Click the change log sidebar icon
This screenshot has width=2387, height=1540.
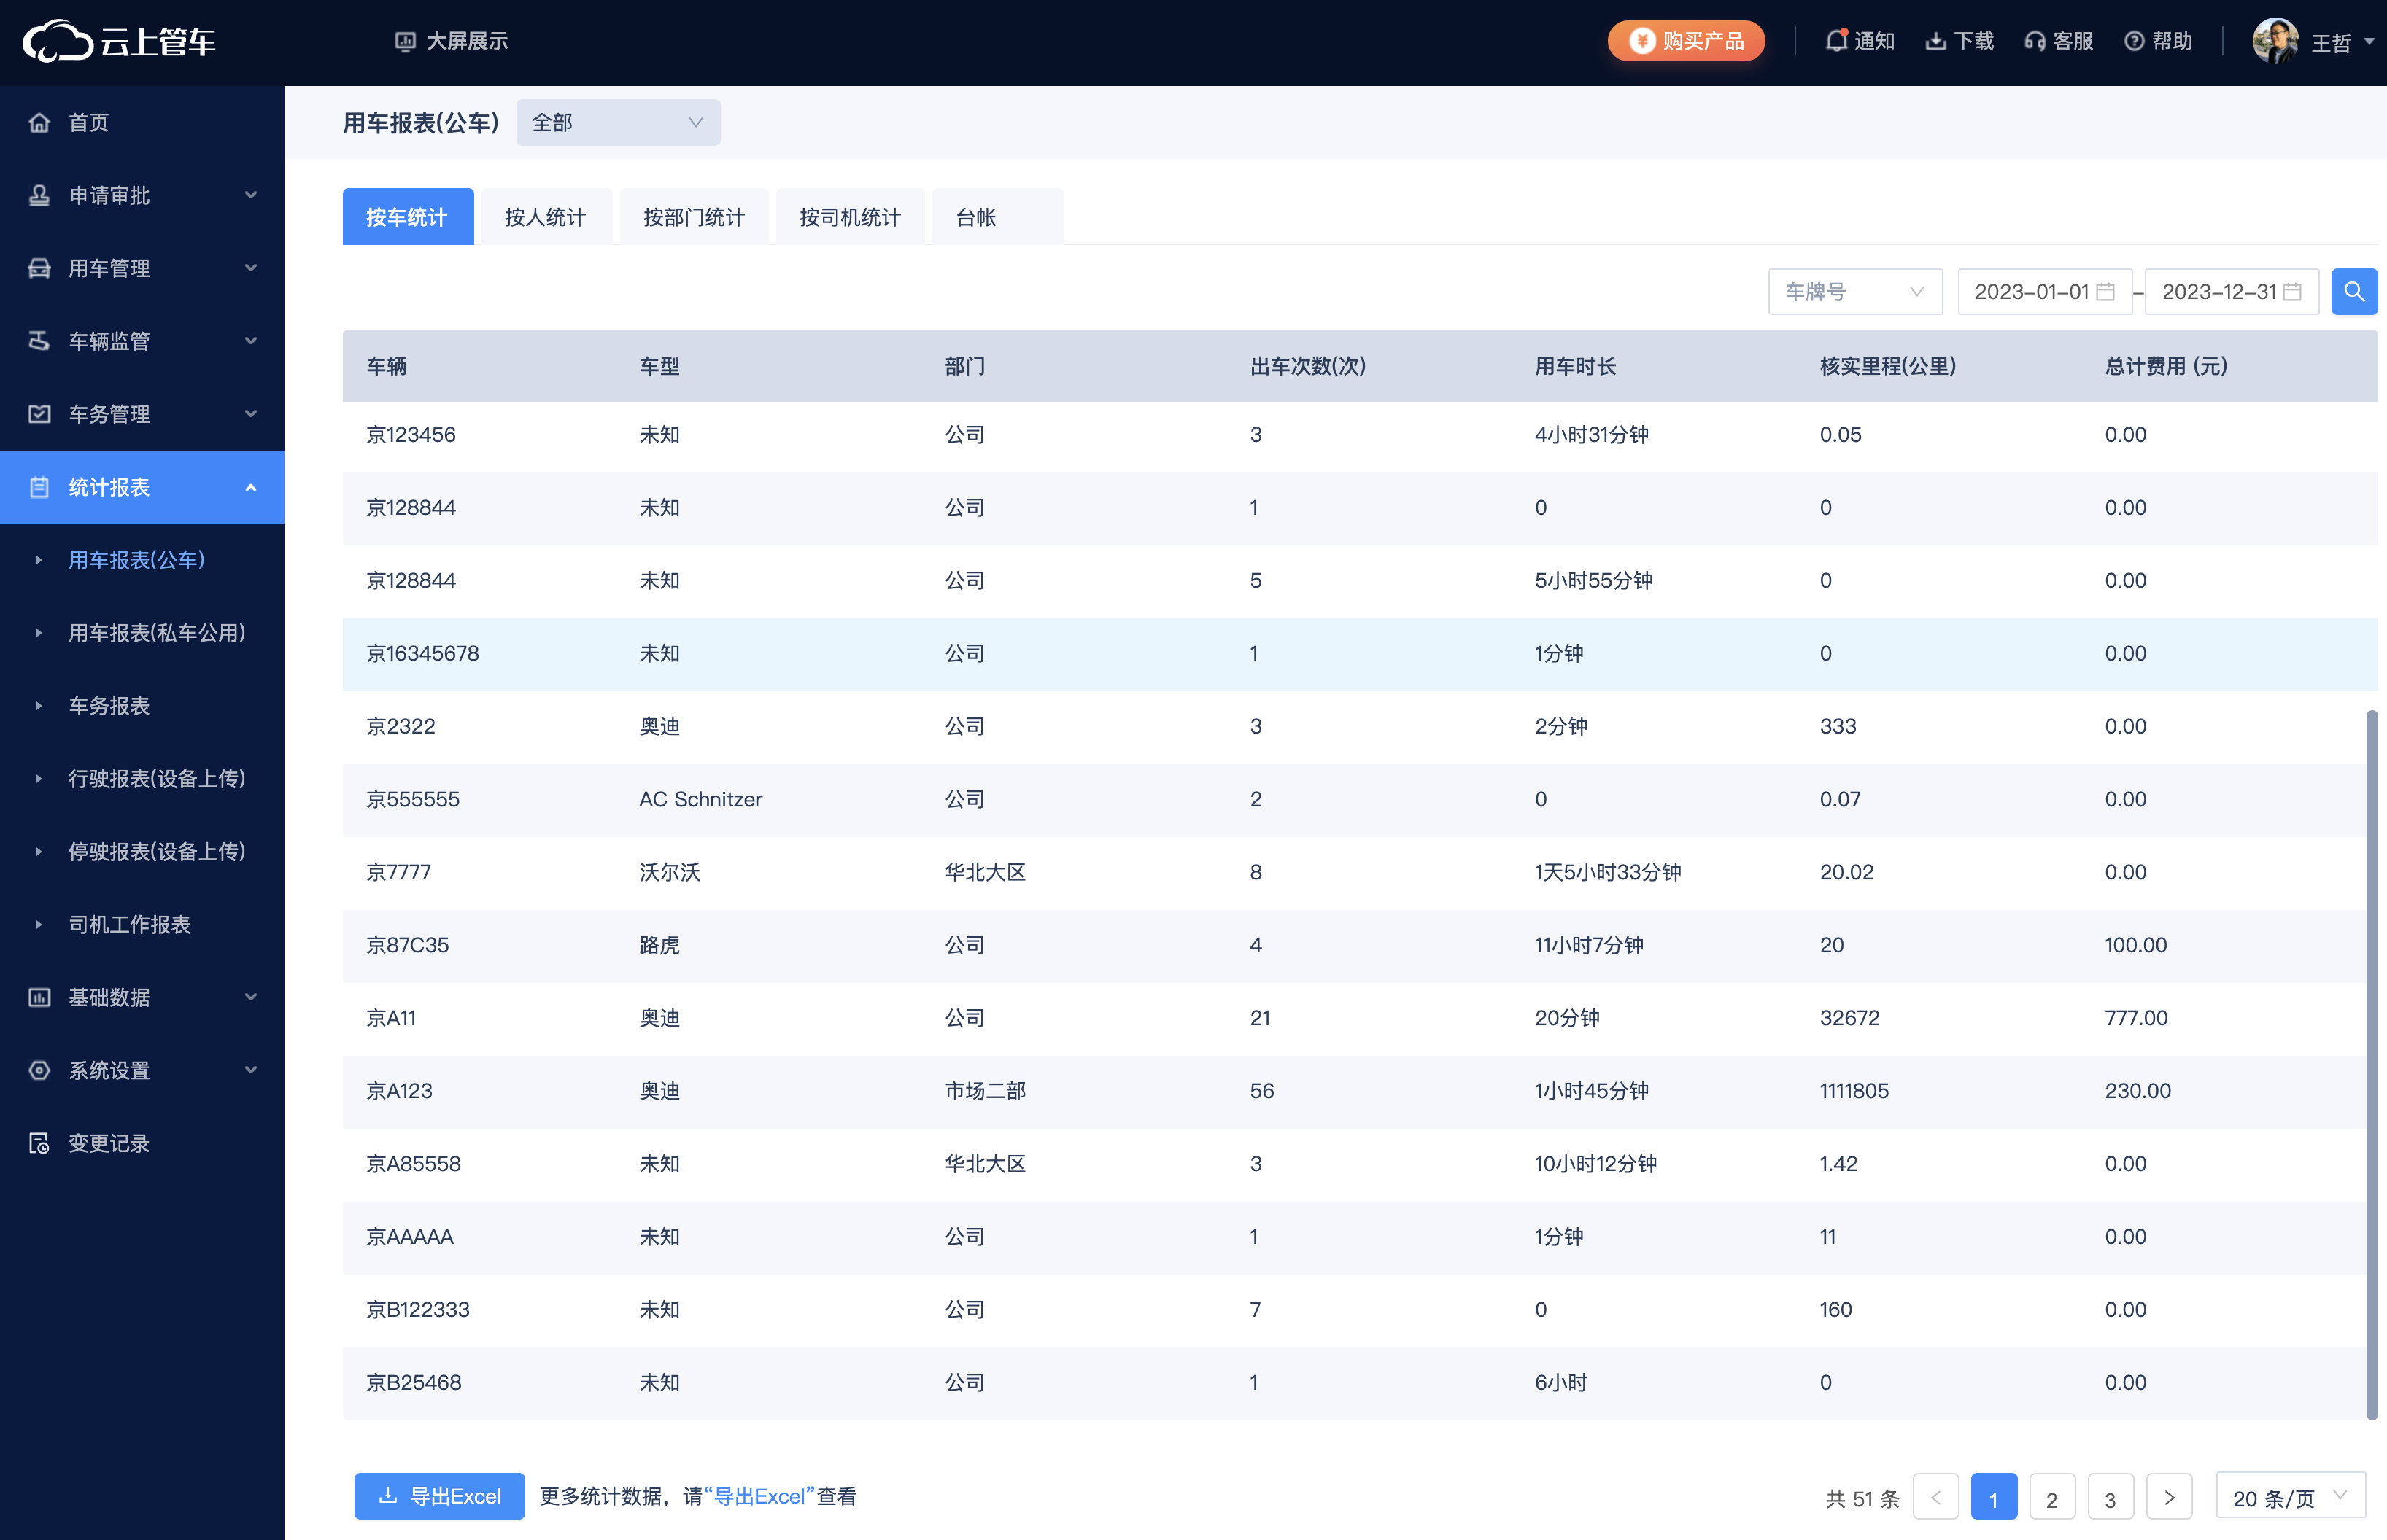pyautogui.click(x=39, y=1143)
